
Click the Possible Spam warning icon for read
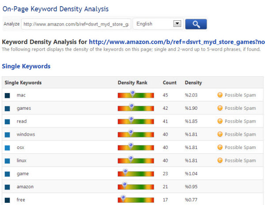point(220,121)
